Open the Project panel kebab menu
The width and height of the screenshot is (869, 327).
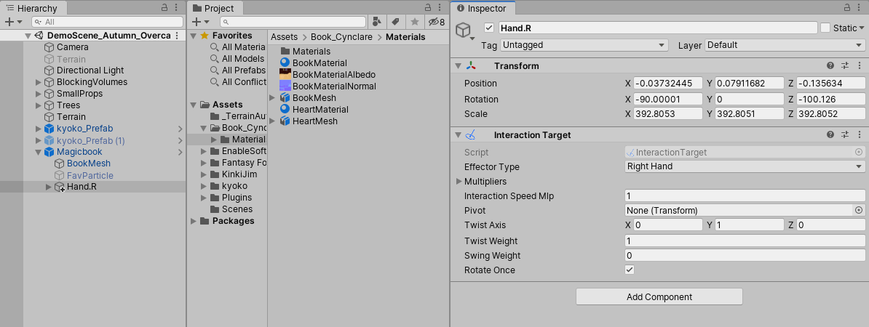pos(440,8)
